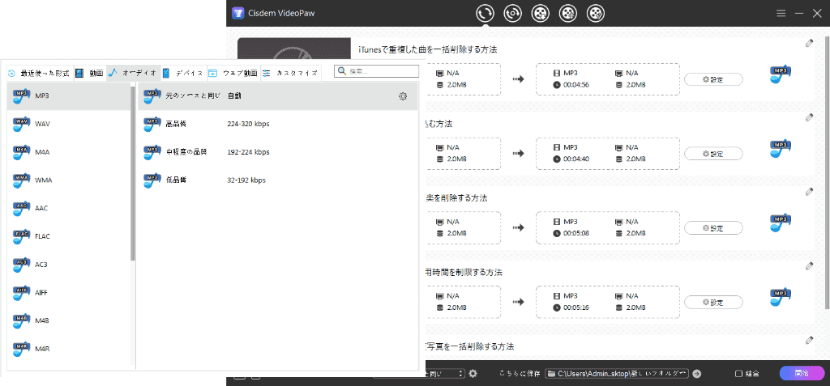
Task: Choose the 低品質 32-192 kbps preset
Action: pyautogui.click(x=277, y=180)
